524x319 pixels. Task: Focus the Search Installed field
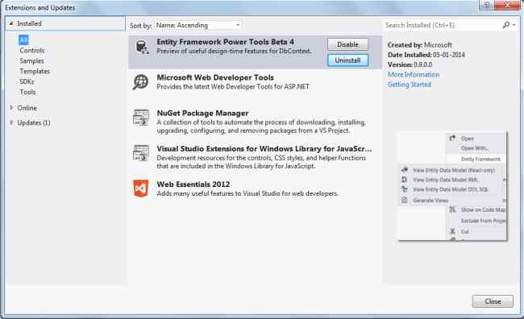coord(443,25)
